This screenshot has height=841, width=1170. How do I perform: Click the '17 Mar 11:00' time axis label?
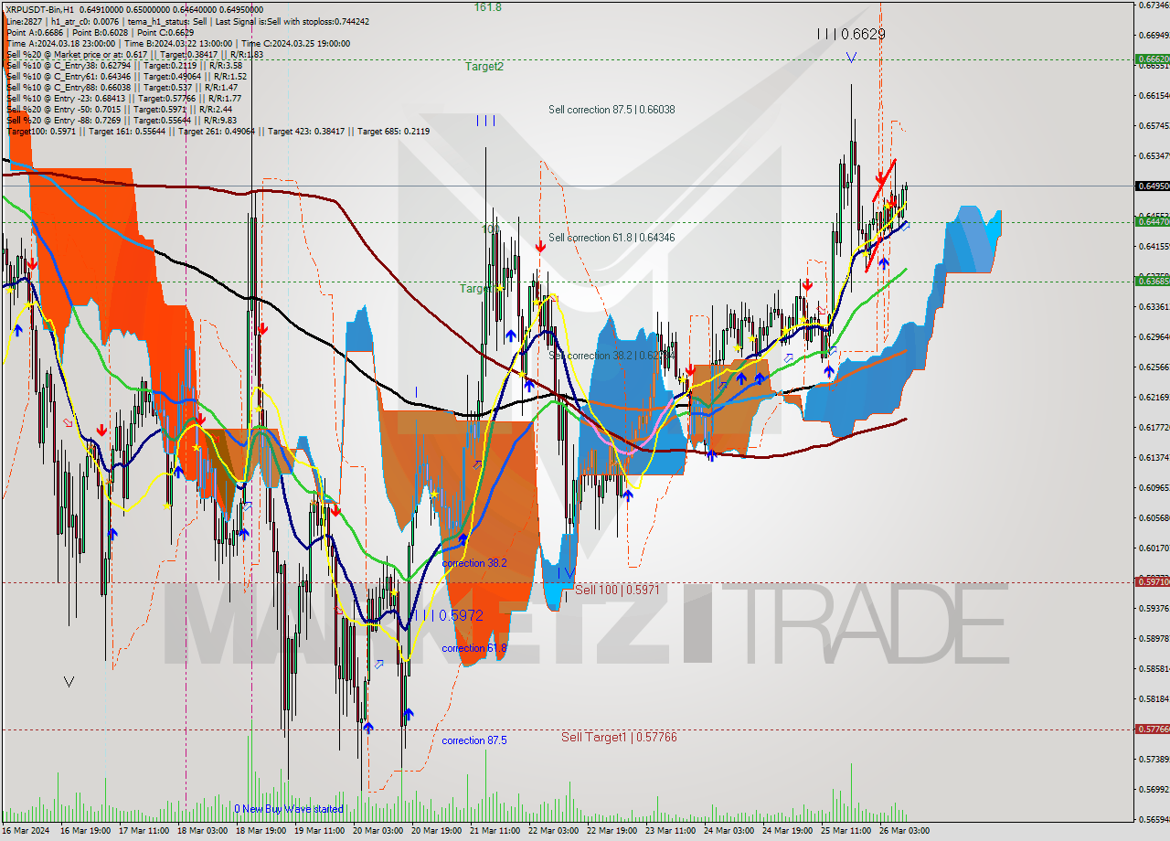pos(145,831)
